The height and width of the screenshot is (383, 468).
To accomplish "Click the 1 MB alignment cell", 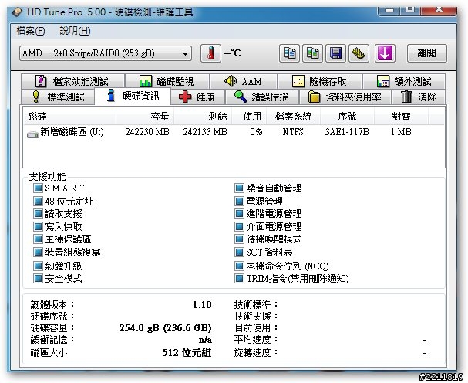I will tap(401, 132).
